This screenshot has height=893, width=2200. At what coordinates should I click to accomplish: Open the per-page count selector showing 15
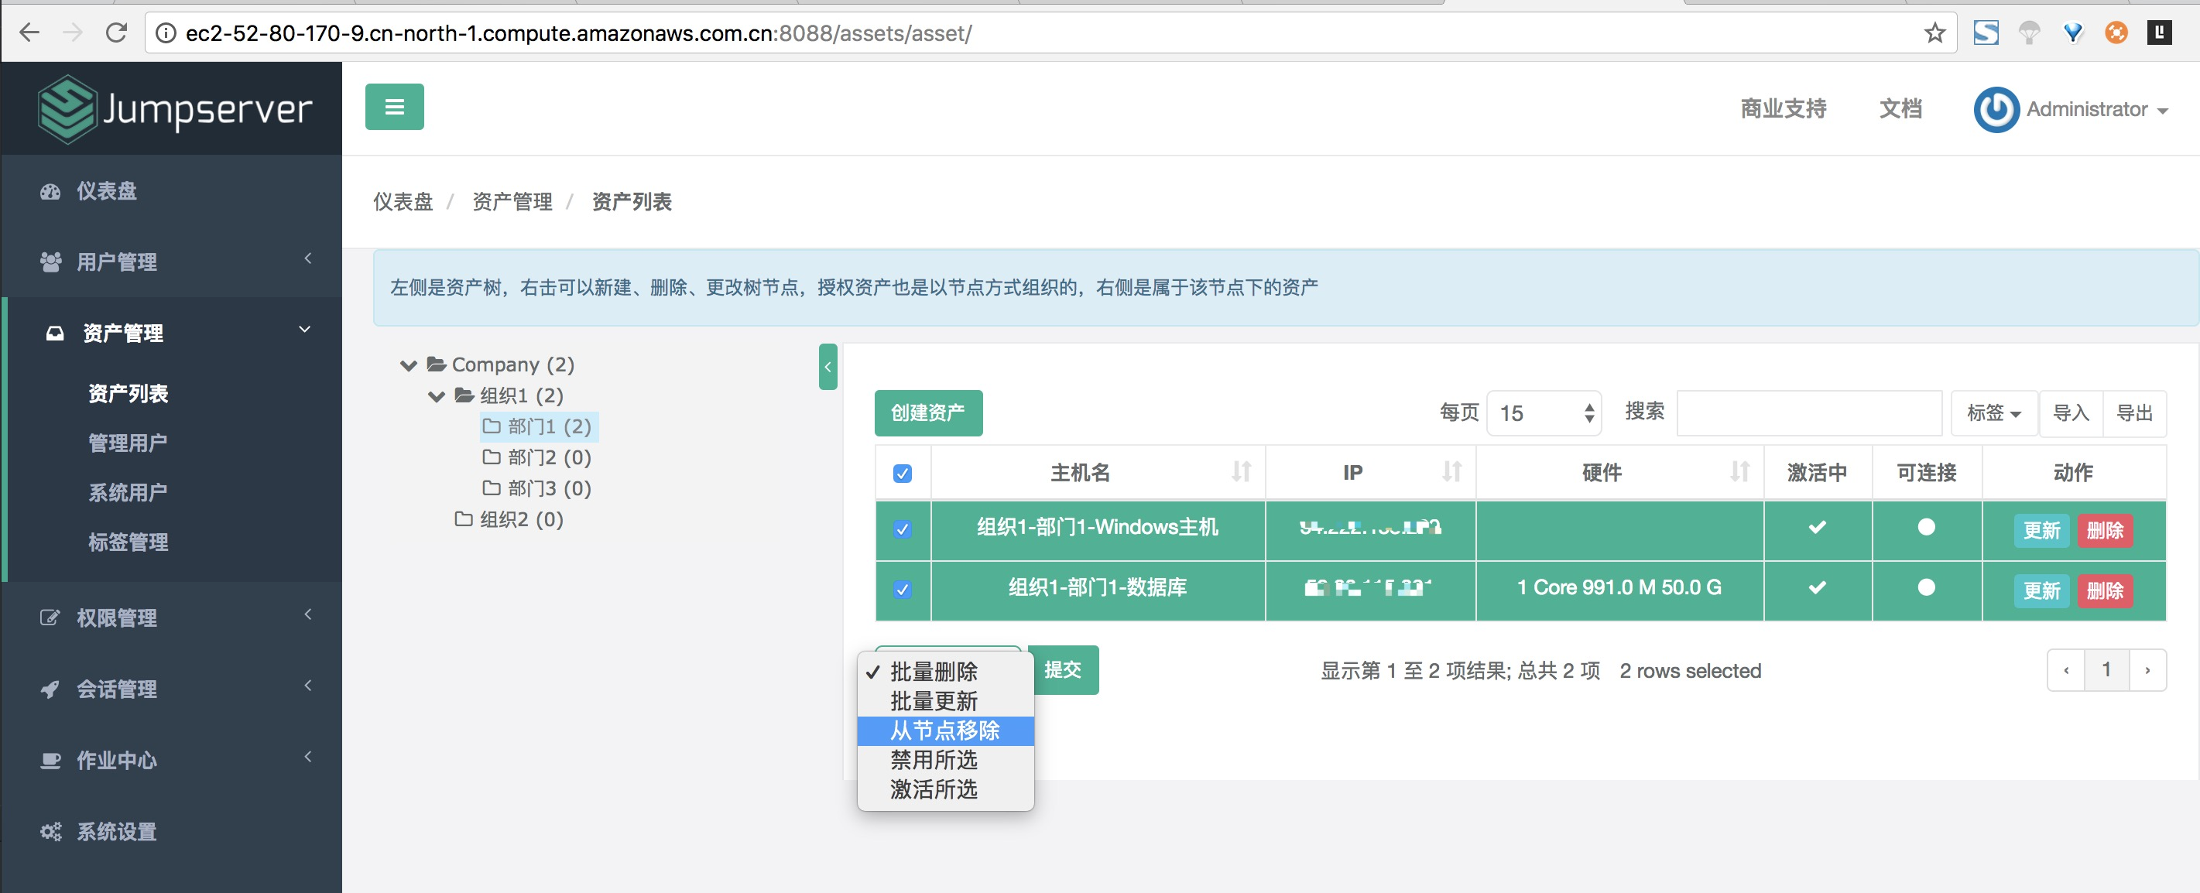pyautogui.click(x=1544, y=413)
